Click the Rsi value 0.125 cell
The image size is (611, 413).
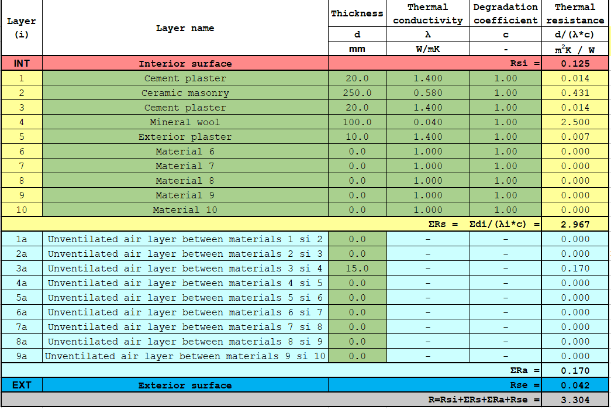[x=575, y=64]
